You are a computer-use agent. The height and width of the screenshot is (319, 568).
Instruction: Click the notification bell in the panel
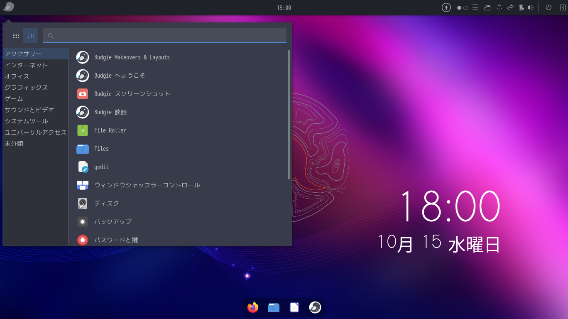pos(499,7)
